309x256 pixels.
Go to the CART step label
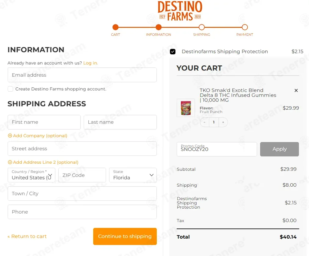click(116, 35)
